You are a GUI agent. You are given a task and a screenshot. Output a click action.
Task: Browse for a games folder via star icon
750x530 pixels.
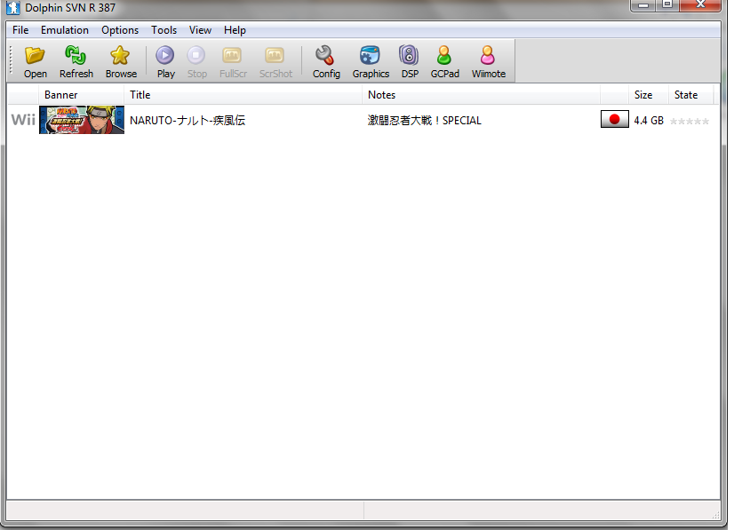click(x=121, y=62)
